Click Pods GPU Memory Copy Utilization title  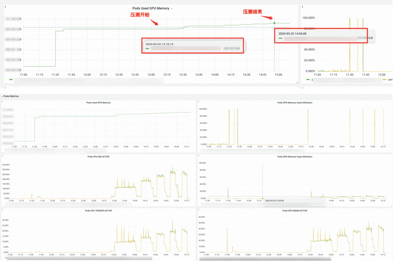click(x=295, y=157)
